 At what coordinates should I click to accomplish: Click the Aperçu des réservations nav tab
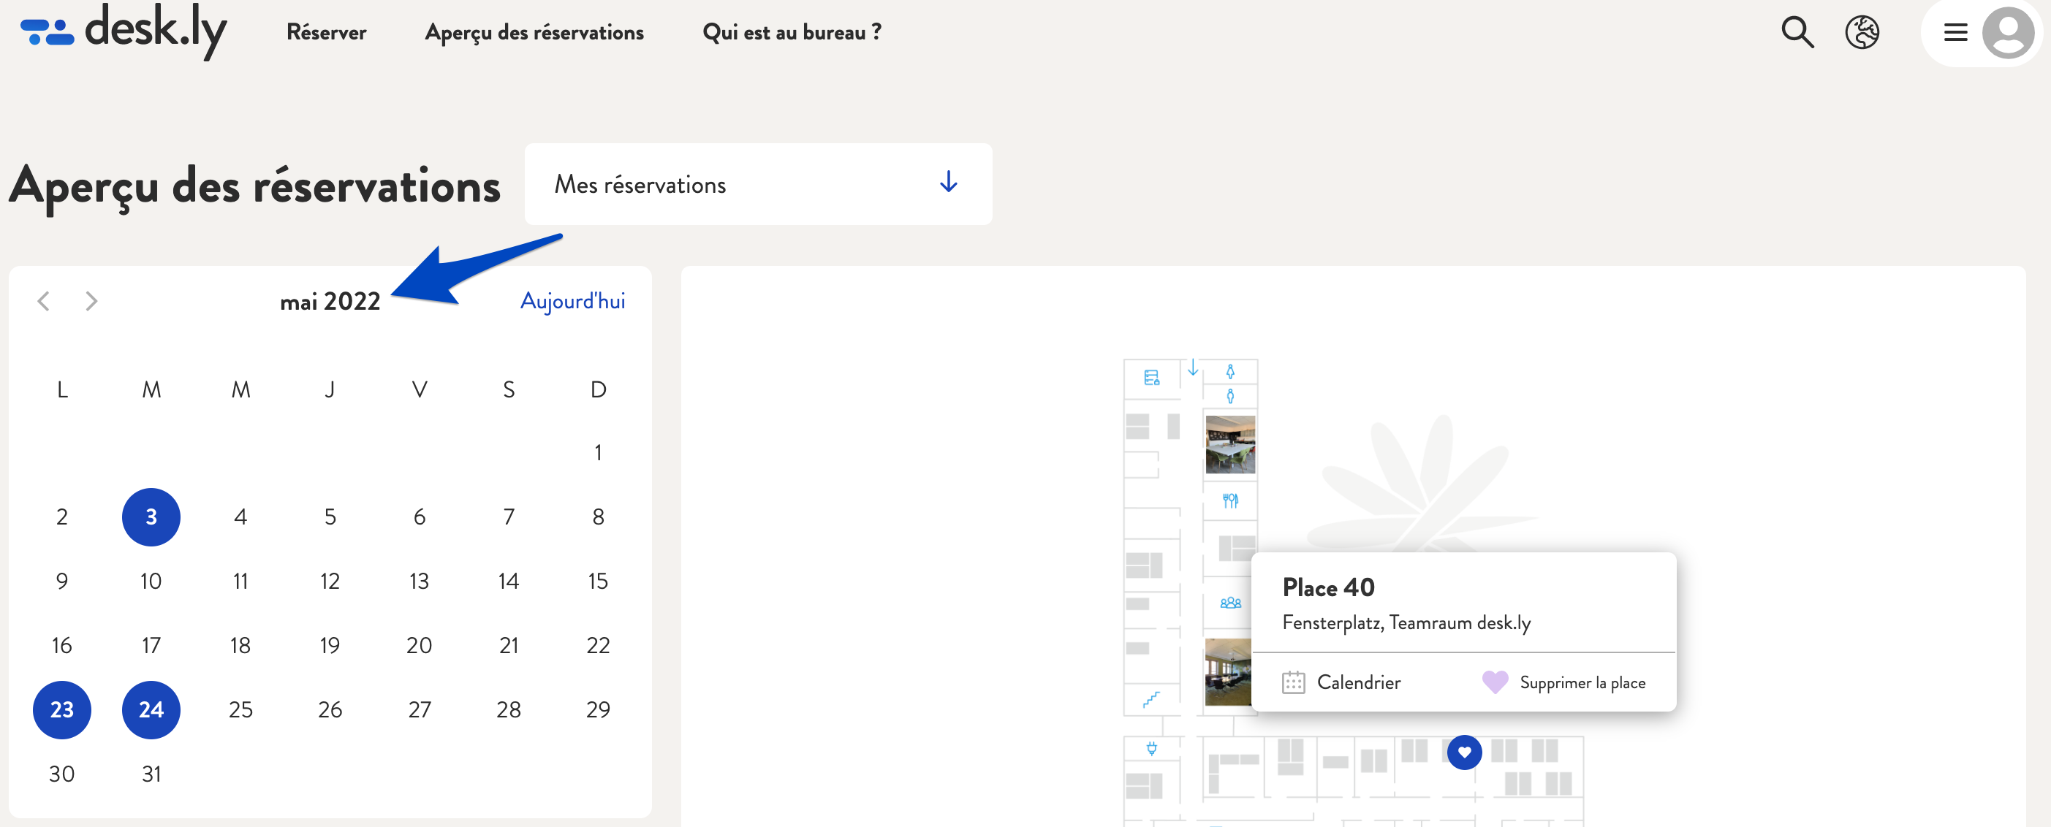click(x=534, y=33)
